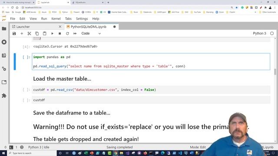Click 'The table gets dropped and created again!' text
The image size is (278, 156).
coord(86,139)
